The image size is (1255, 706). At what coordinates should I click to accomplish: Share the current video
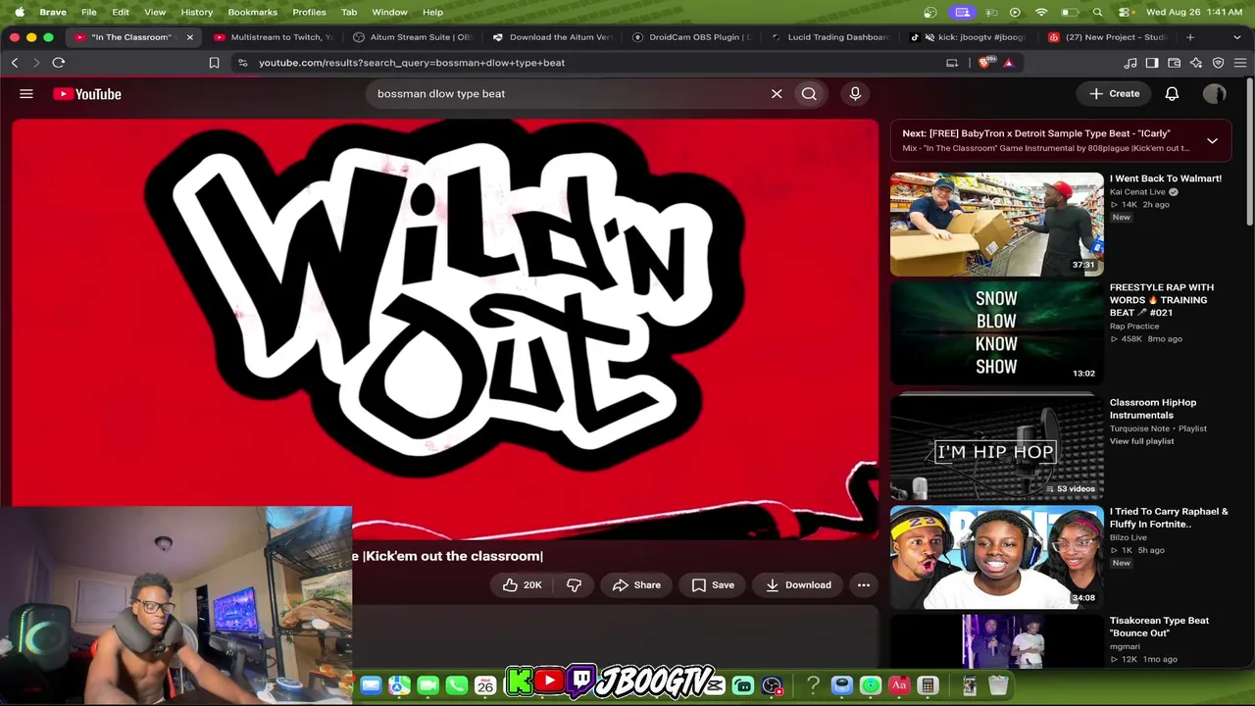point(636,585)
